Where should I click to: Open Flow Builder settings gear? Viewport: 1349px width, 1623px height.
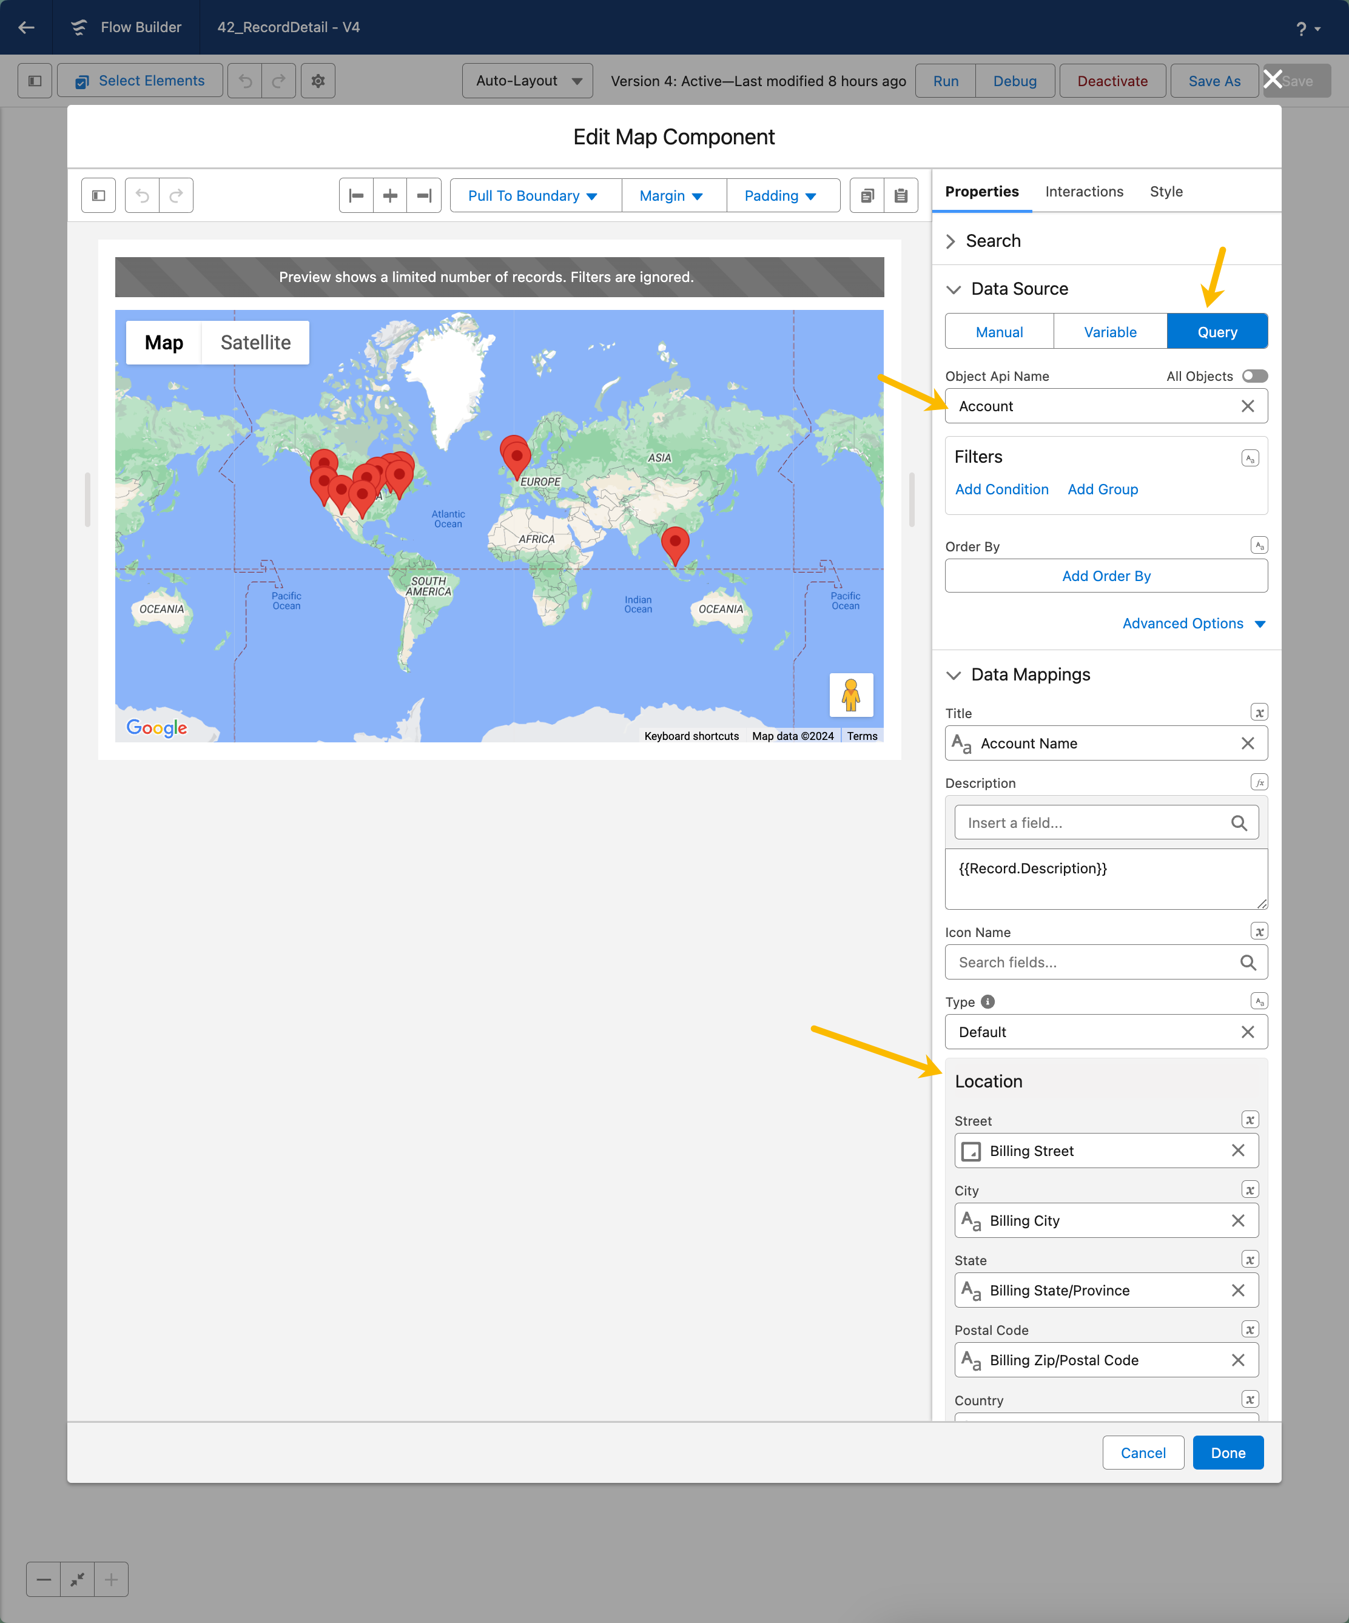tap(318, 81)
